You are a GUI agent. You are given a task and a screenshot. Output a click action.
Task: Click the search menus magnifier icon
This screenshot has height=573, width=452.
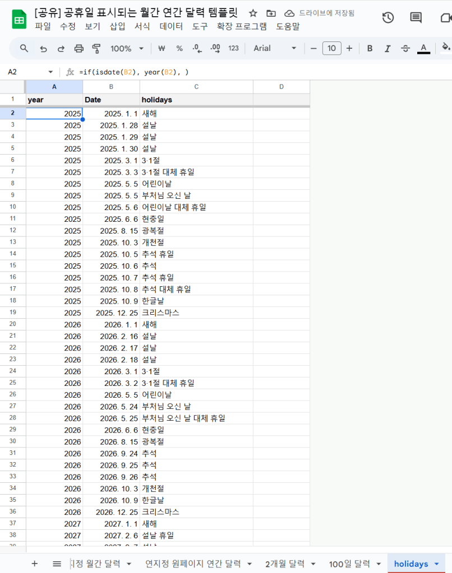(x=24, y=49)
